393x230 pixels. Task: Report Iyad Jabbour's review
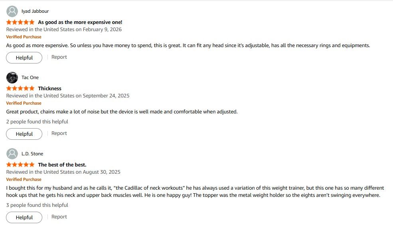(59, 57)
